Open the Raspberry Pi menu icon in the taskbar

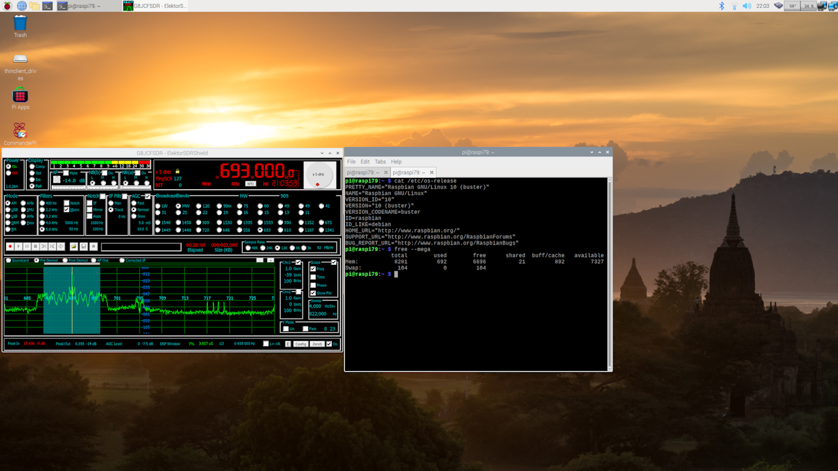point(8,6)
